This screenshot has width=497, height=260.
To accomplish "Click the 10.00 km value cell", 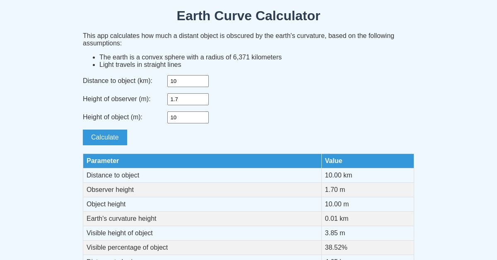I will coord(338,175).
